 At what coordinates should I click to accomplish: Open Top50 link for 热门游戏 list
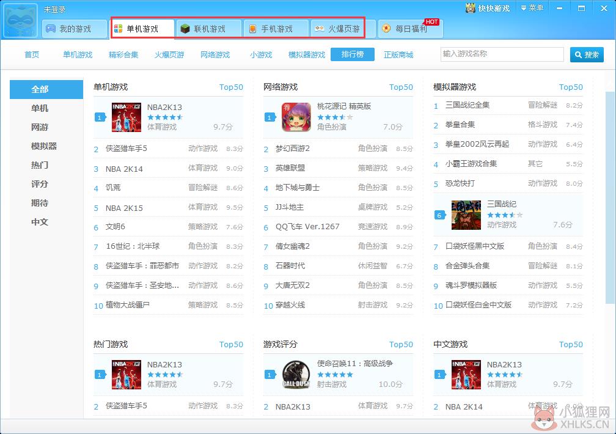[x=231, y=344]
